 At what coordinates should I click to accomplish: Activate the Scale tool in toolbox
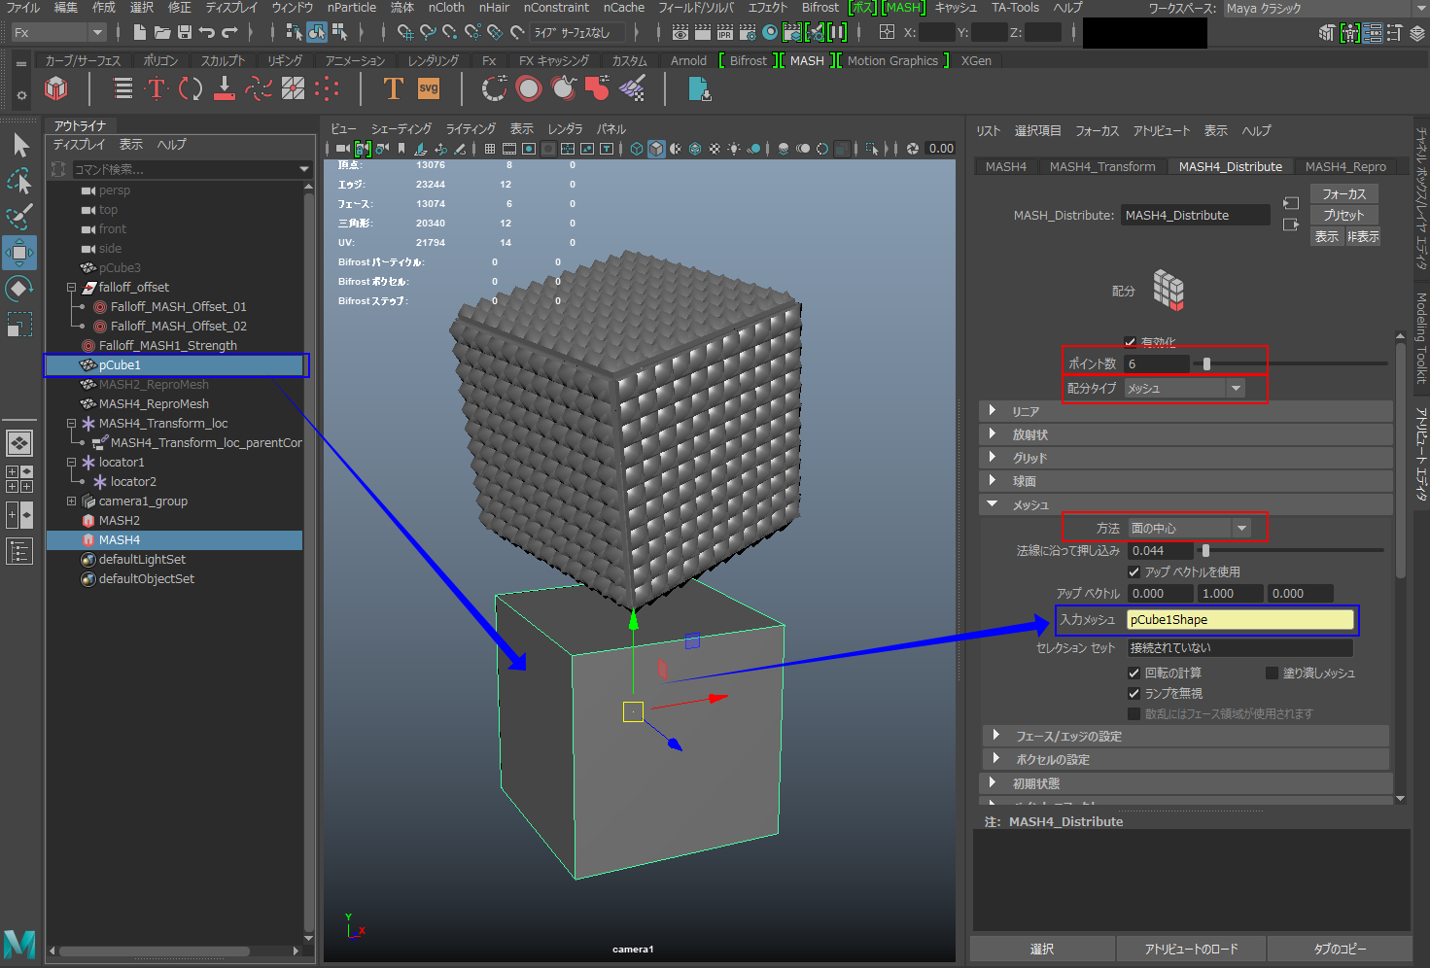pos(19,324)
